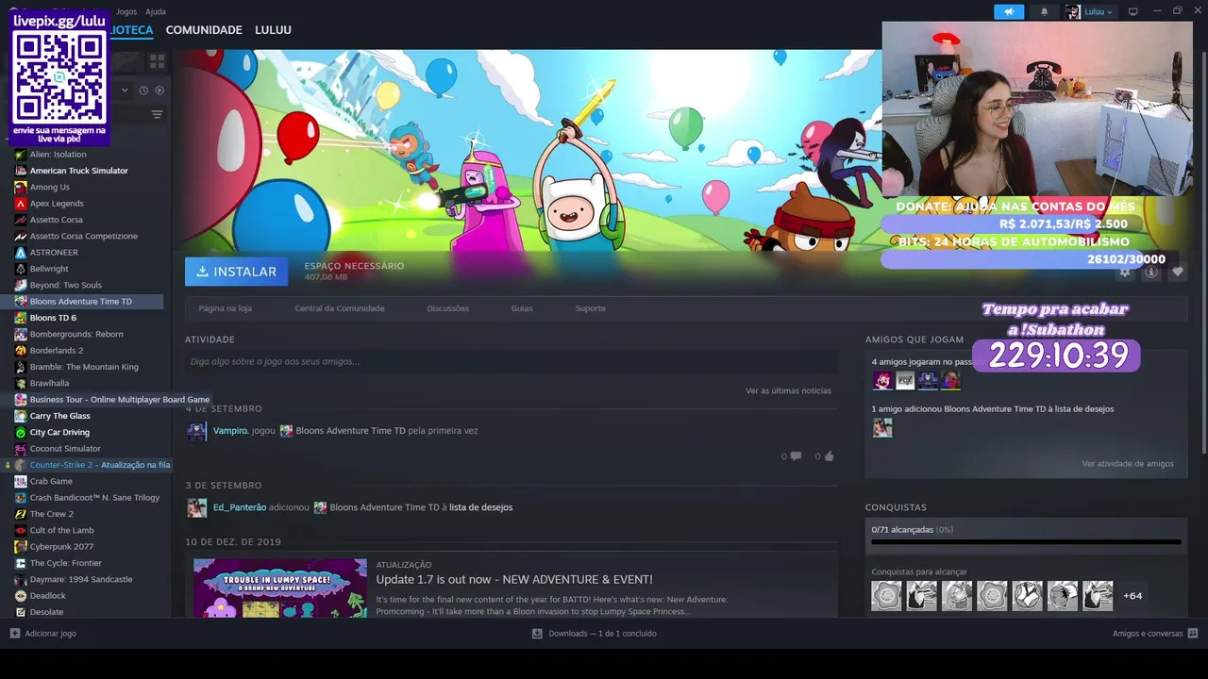Focus the activity message input field
The width and height of the screenshot is (1208, 679).
512,361
